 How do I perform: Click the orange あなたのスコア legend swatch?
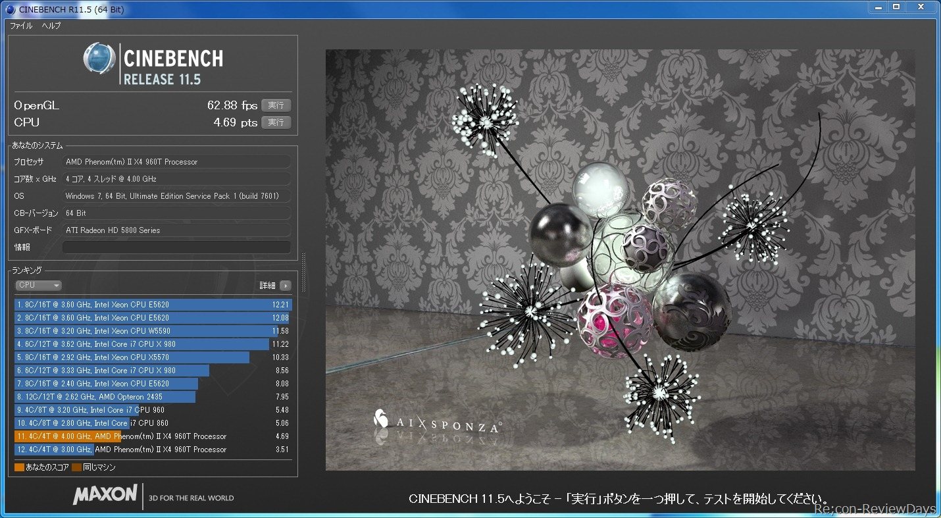point(20,467)
